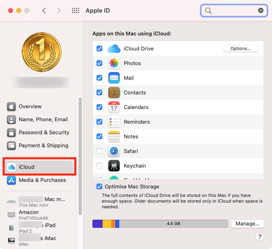Uncheck the Photos checkbox

(x=99, y=63)
